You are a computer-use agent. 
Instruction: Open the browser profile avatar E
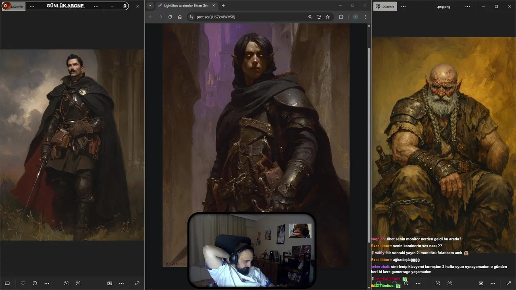tap(355, 17)
